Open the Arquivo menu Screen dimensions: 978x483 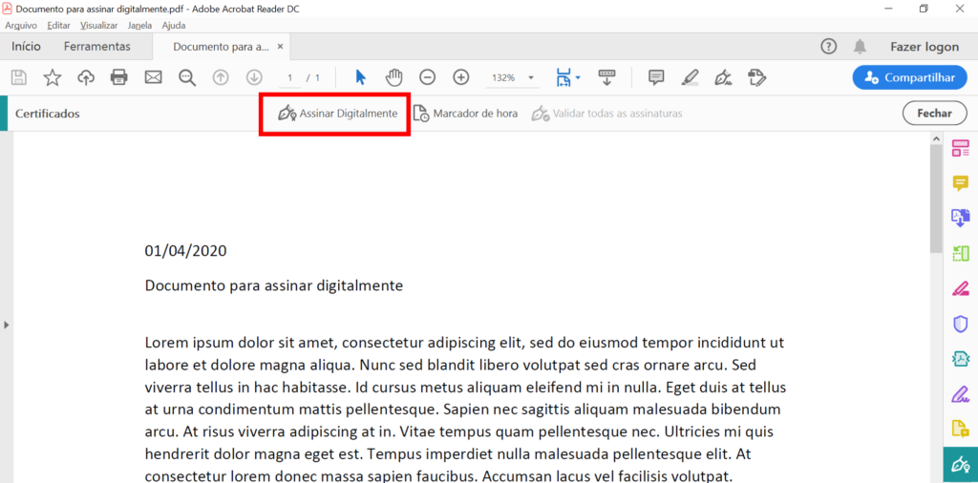(x=21, y=25)
